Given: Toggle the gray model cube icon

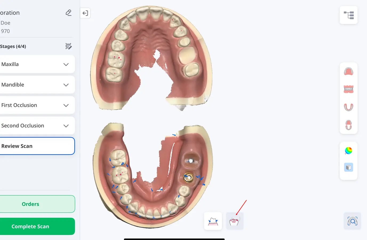Looking at the screenshot, I should point(349,167).
